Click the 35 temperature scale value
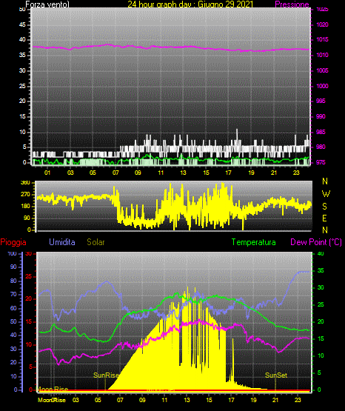345x411 pixels. pos(321,270)
